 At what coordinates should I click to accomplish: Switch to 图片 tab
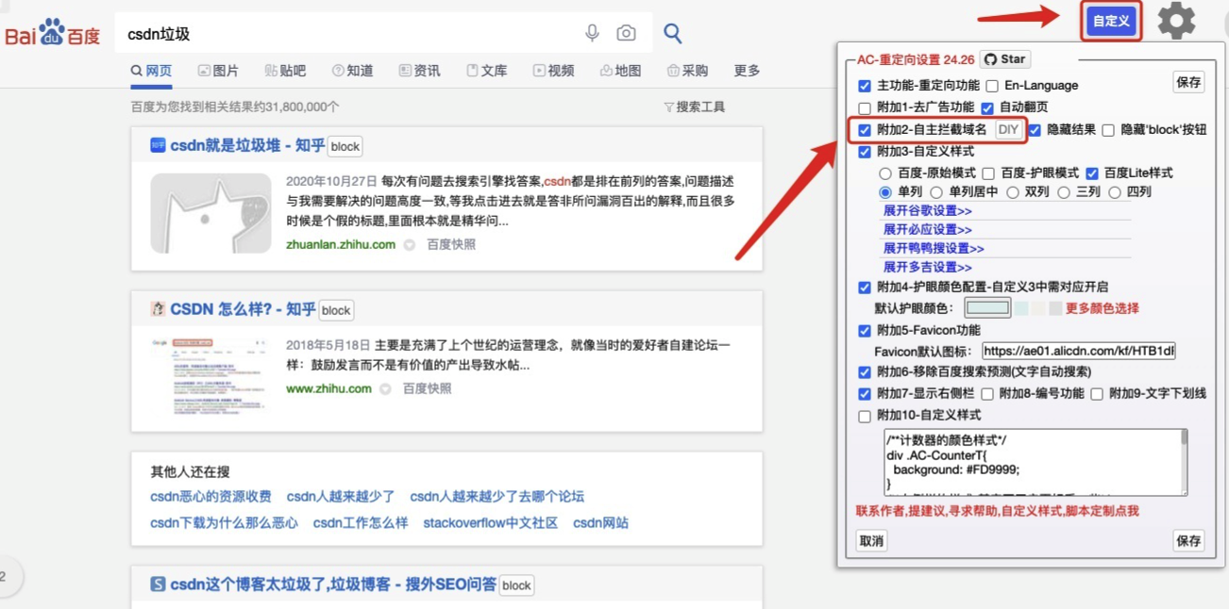[218, 71]
